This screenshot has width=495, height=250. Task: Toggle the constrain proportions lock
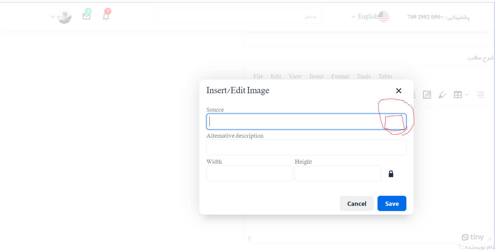(x=391, y=174)
